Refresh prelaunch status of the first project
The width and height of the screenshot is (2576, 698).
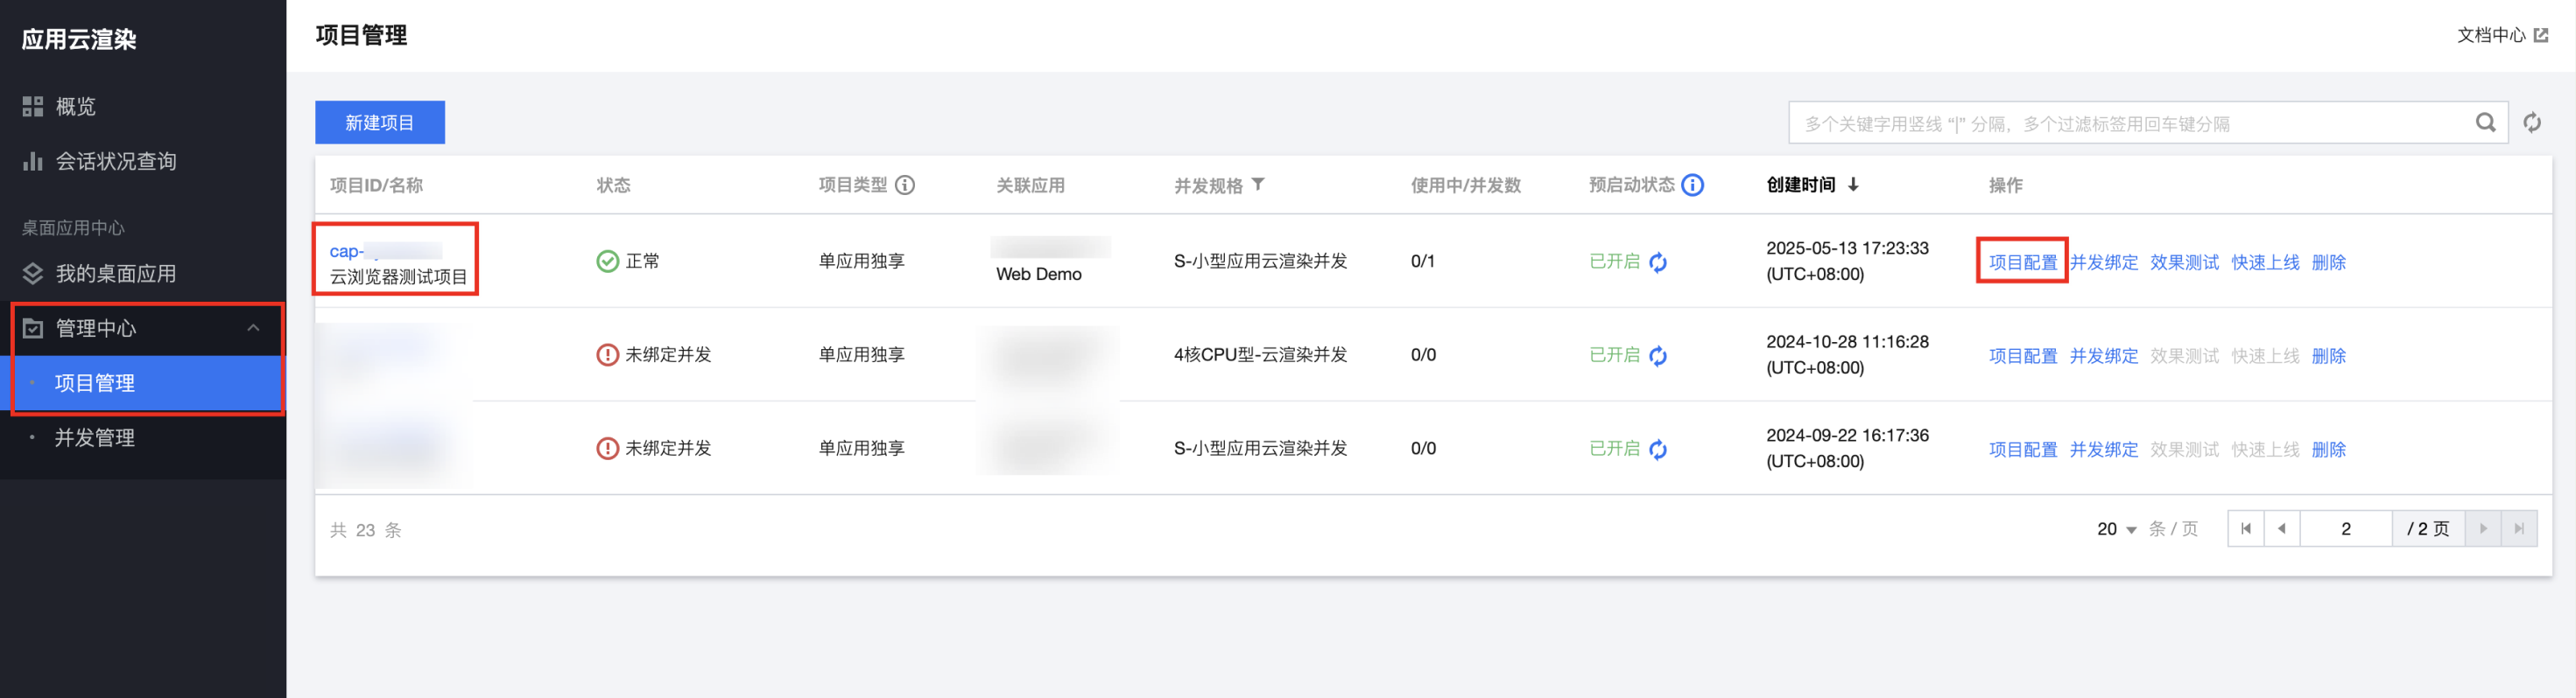[1658, 262]
